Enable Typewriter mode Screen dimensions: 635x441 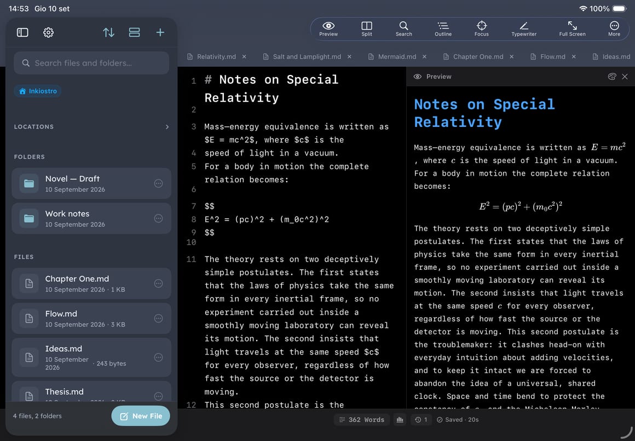click(524, 29)
